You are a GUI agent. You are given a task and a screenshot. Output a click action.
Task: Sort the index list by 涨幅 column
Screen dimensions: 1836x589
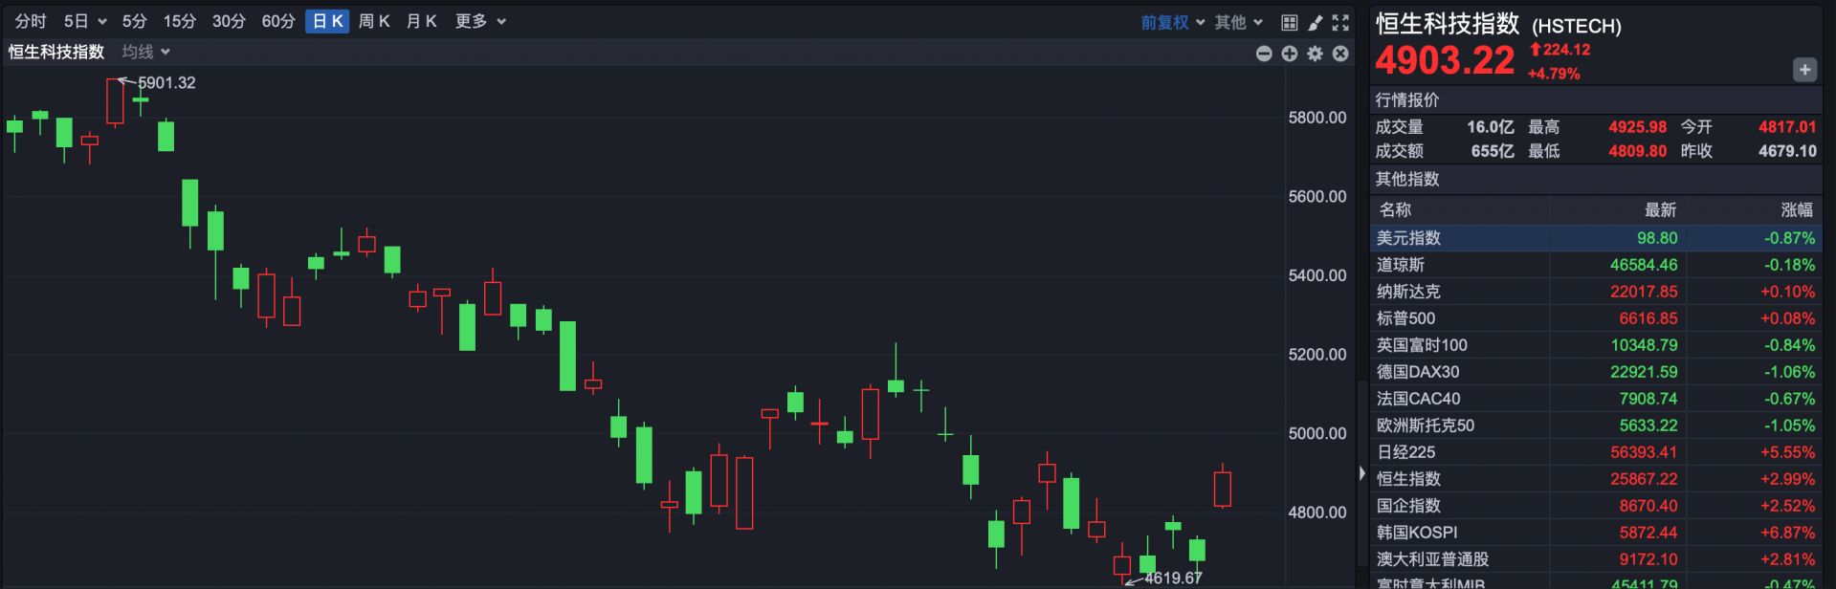pos(1796,209)
